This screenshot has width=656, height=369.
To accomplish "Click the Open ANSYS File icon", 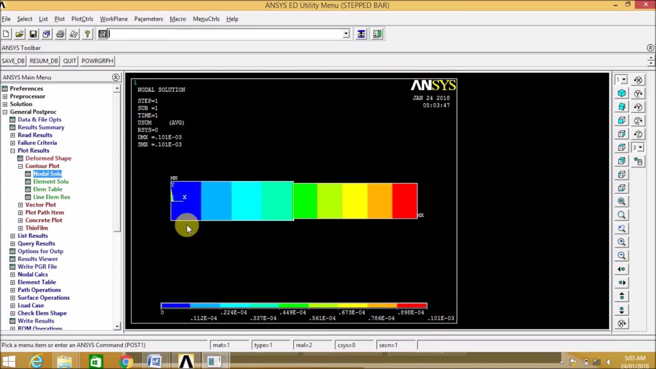I will (x=19, y=34).
